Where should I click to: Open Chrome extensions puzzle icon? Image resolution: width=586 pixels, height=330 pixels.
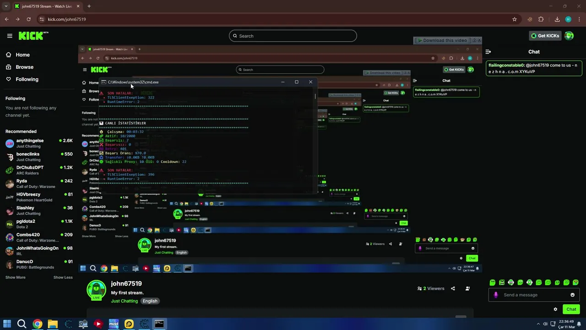pos(541,19)
